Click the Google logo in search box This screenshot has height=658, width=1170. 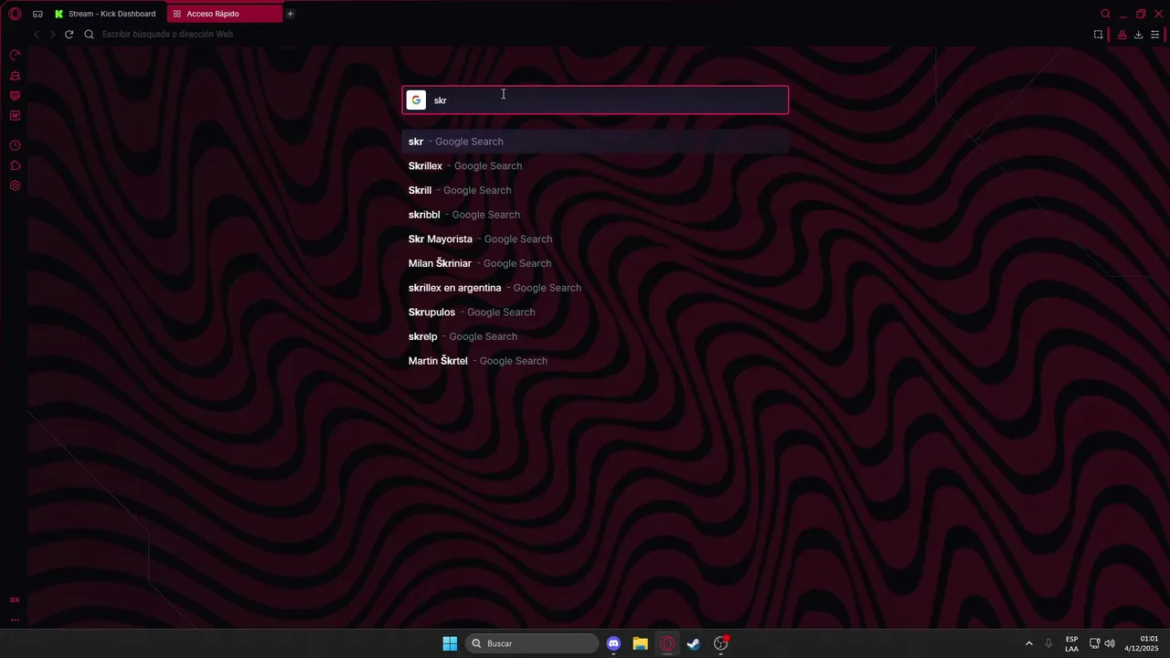tap(416, 100)
